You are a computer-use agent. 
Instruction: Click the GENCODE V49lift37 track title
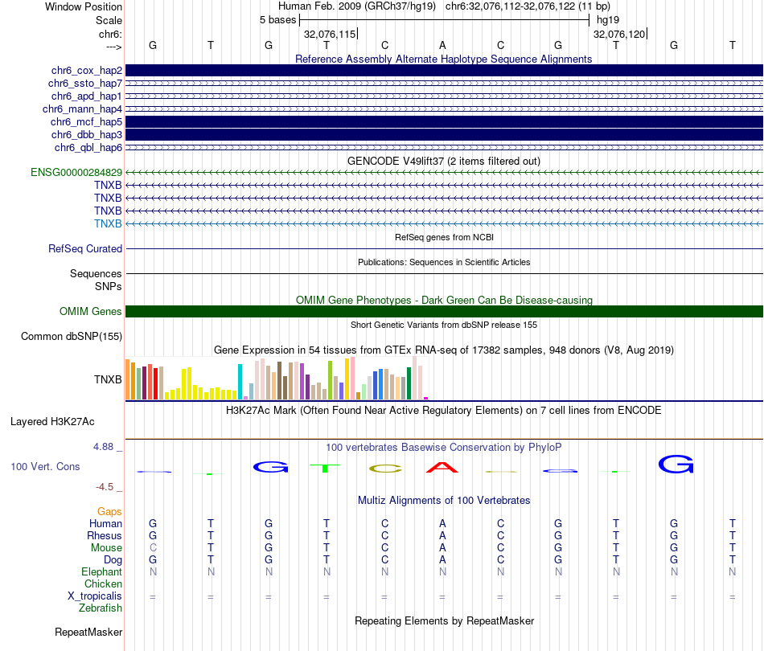(x=444, y=161)
